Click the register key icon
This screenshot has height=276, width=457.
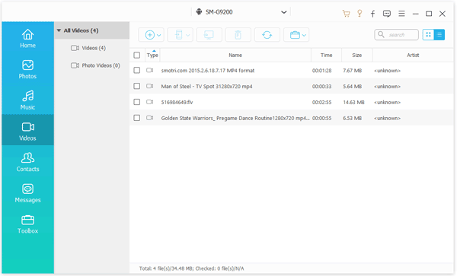point(360,14)
